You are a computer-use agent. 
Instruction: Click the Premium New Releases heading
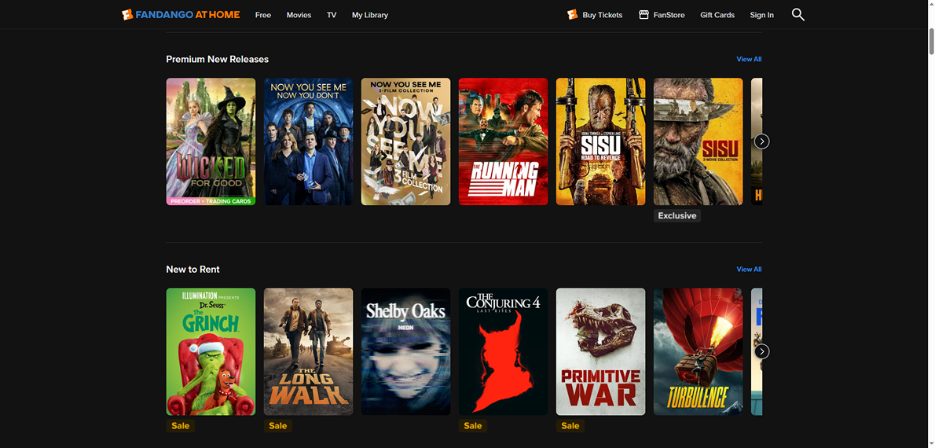(217, 59)
